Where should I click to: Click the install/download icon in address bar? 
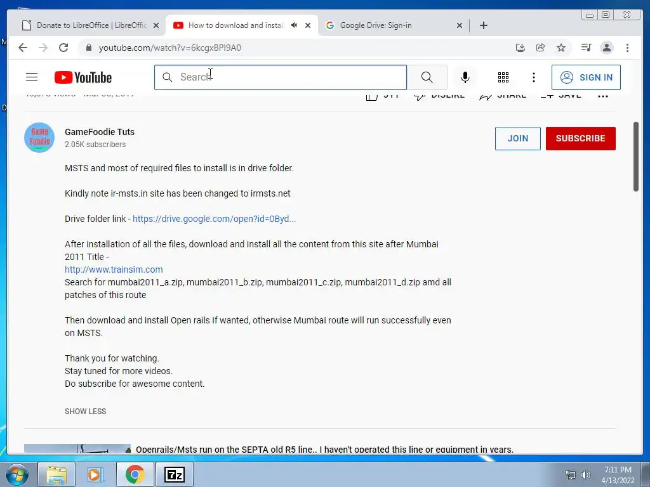(x=521, y=48)
